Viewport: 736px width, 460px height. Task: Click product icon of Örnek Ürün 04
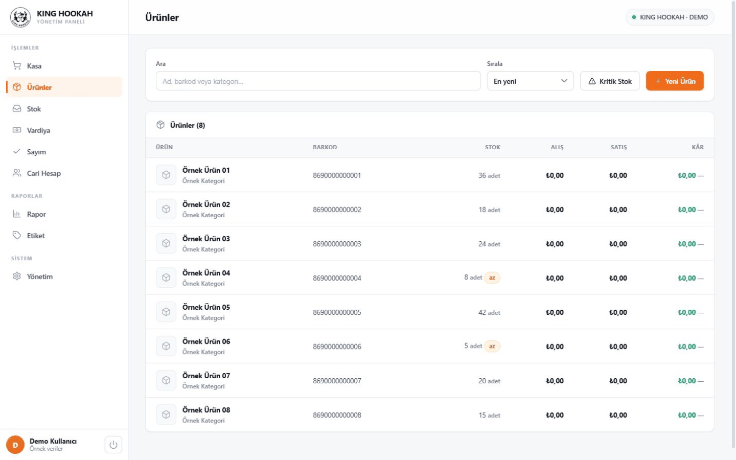[166, 278]
